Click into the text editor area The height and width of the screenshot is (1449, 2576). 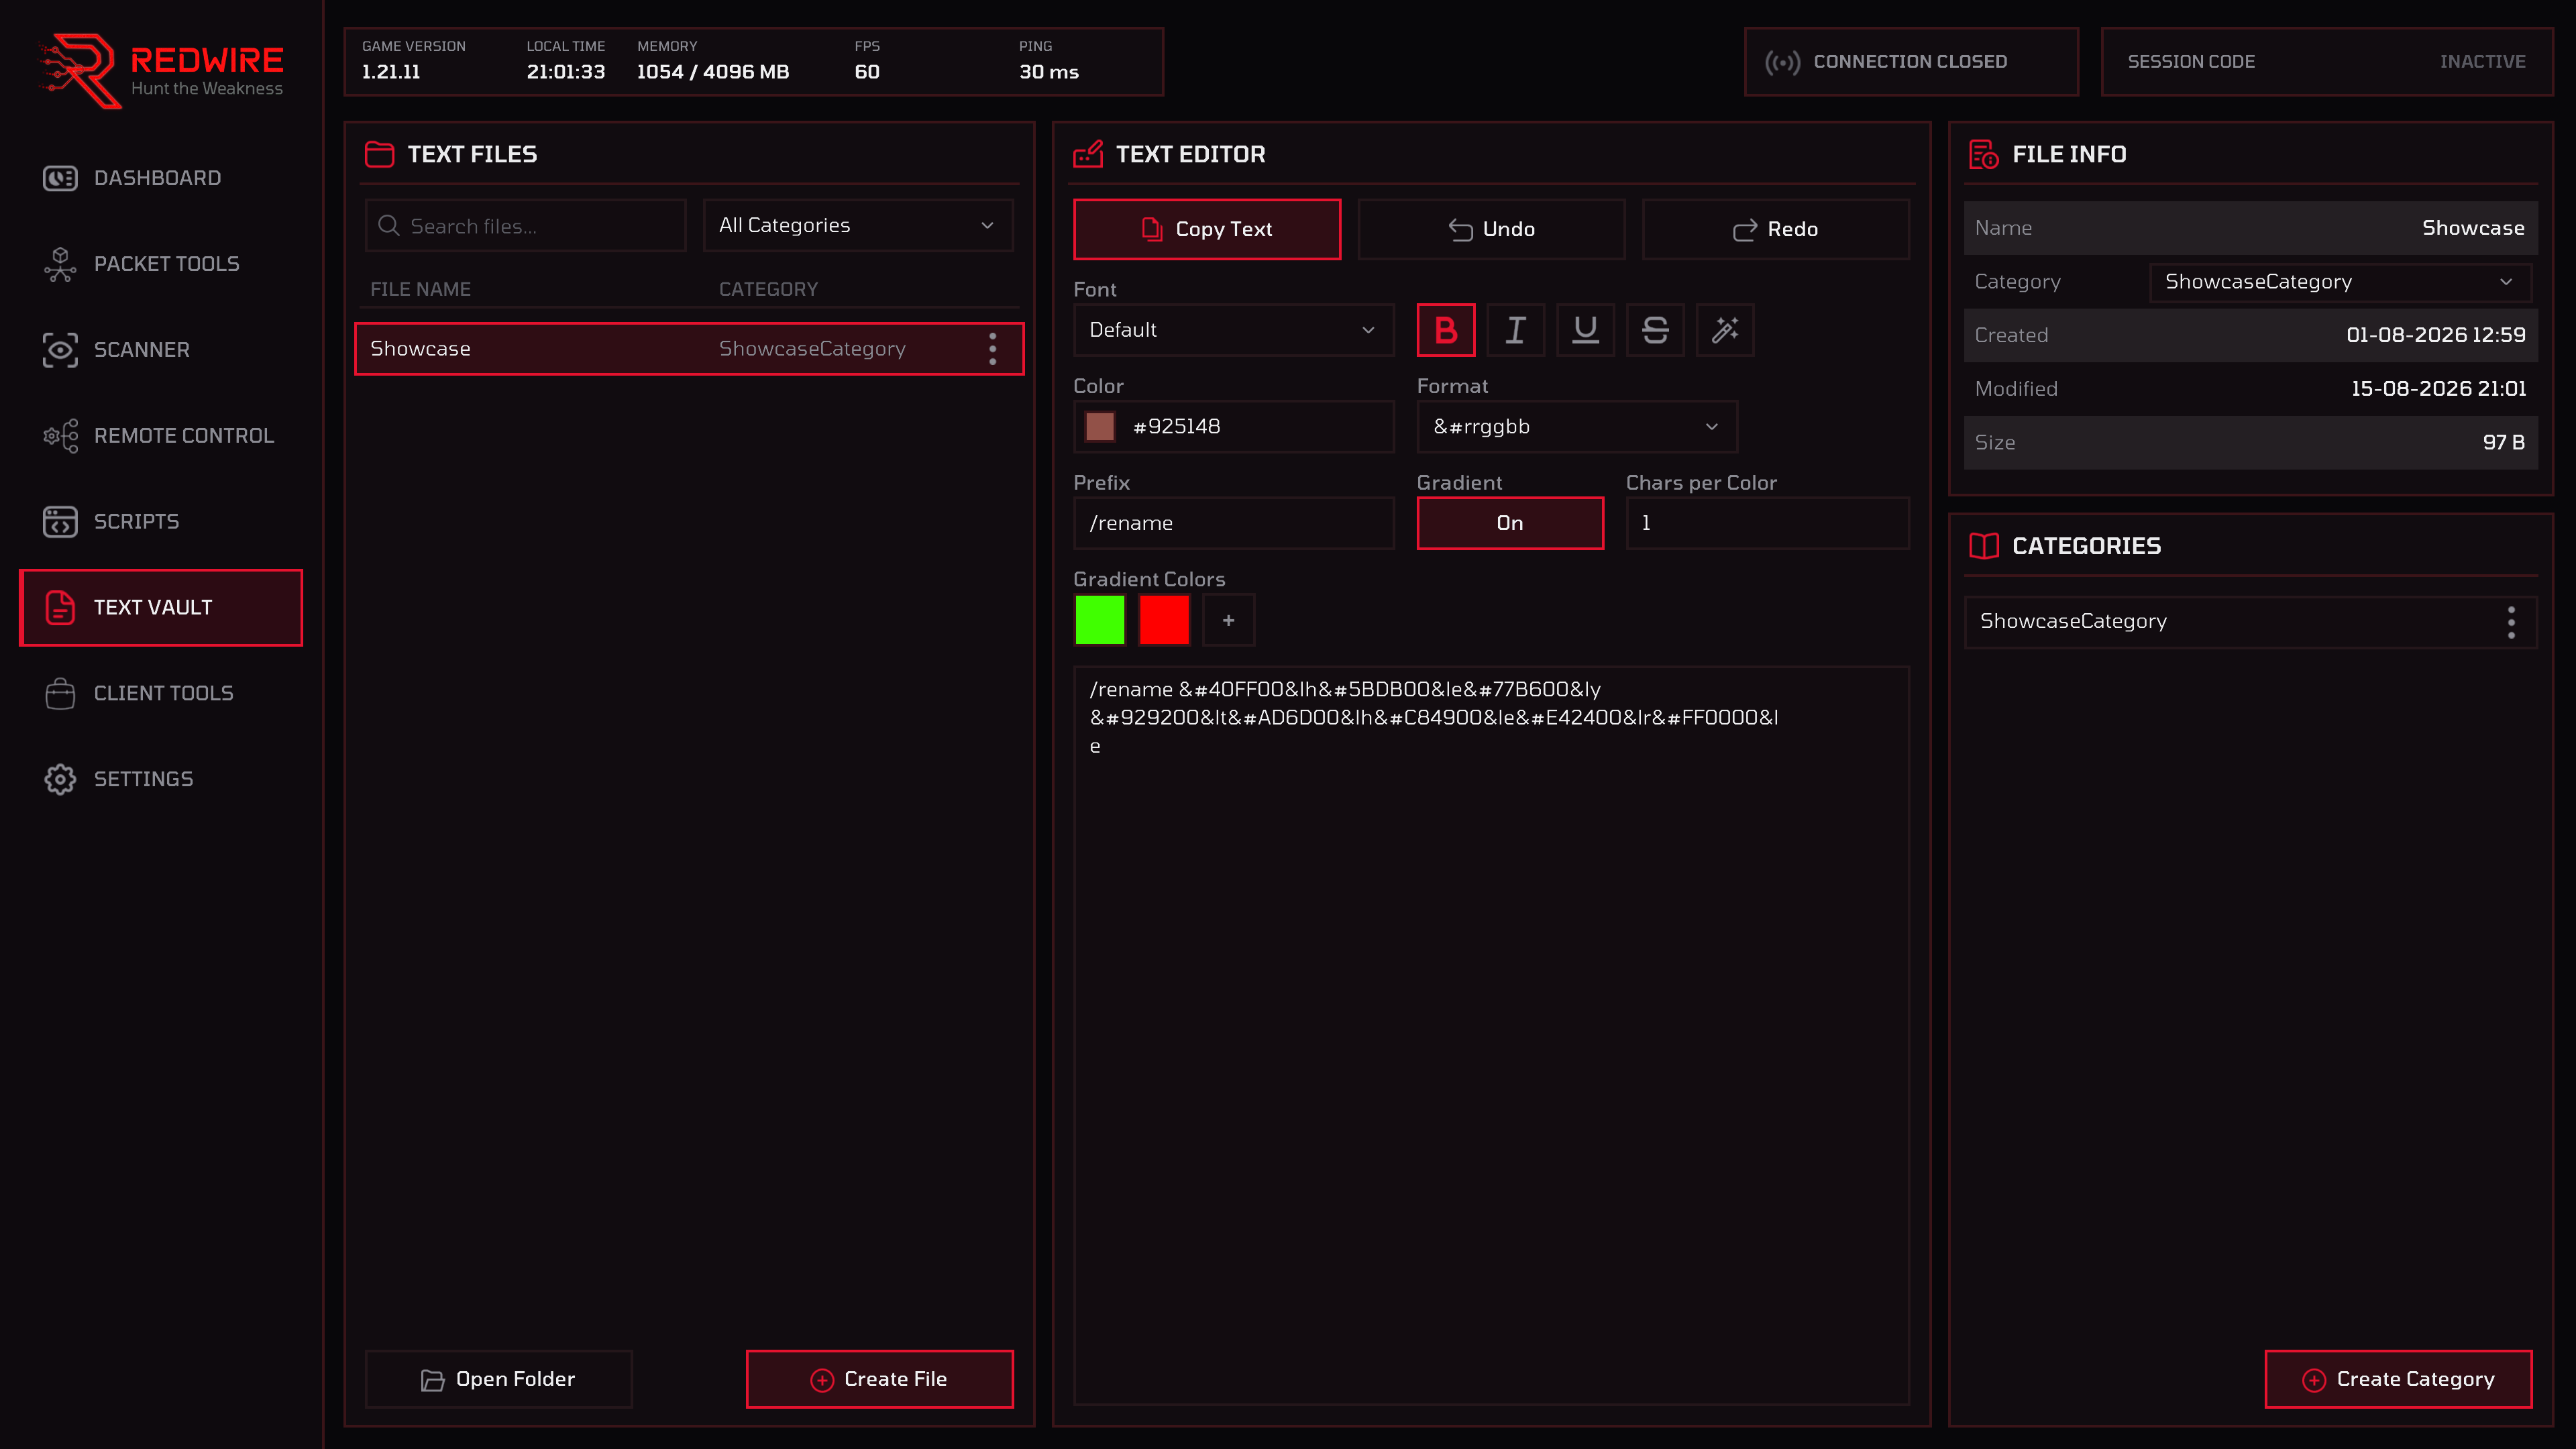1491,1035
